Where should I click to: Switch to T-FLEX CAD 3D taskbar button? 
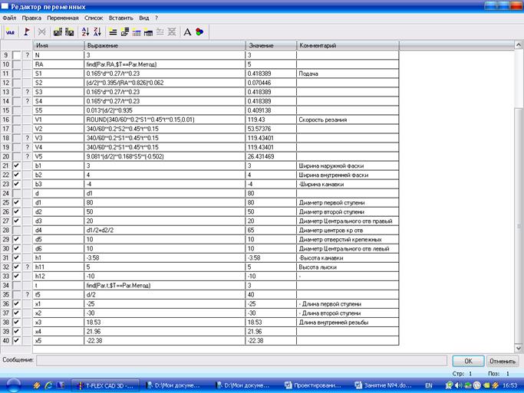[x=105, y=385]
